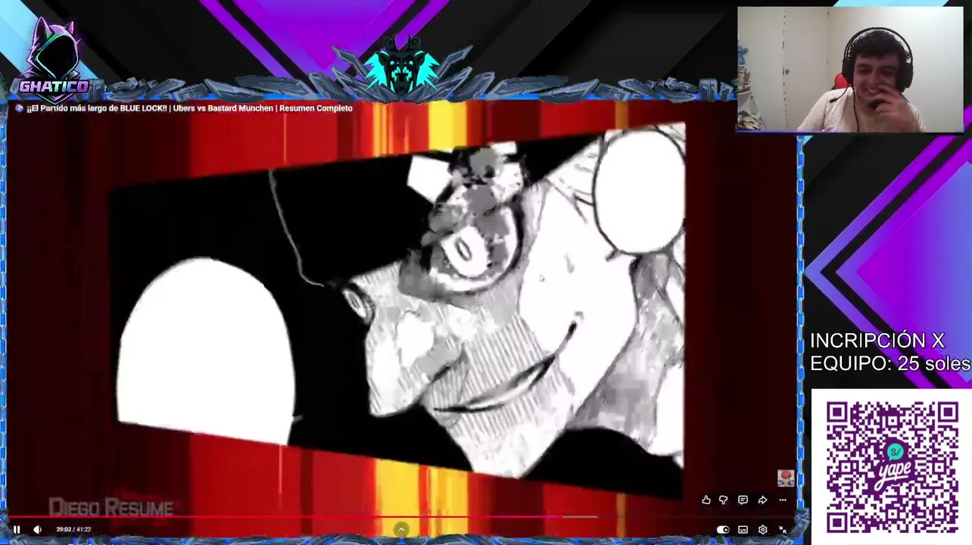Screen dimensions: 972x545
Task: Expand the upward chevron button at the bottom center
Action: [401, 529]
